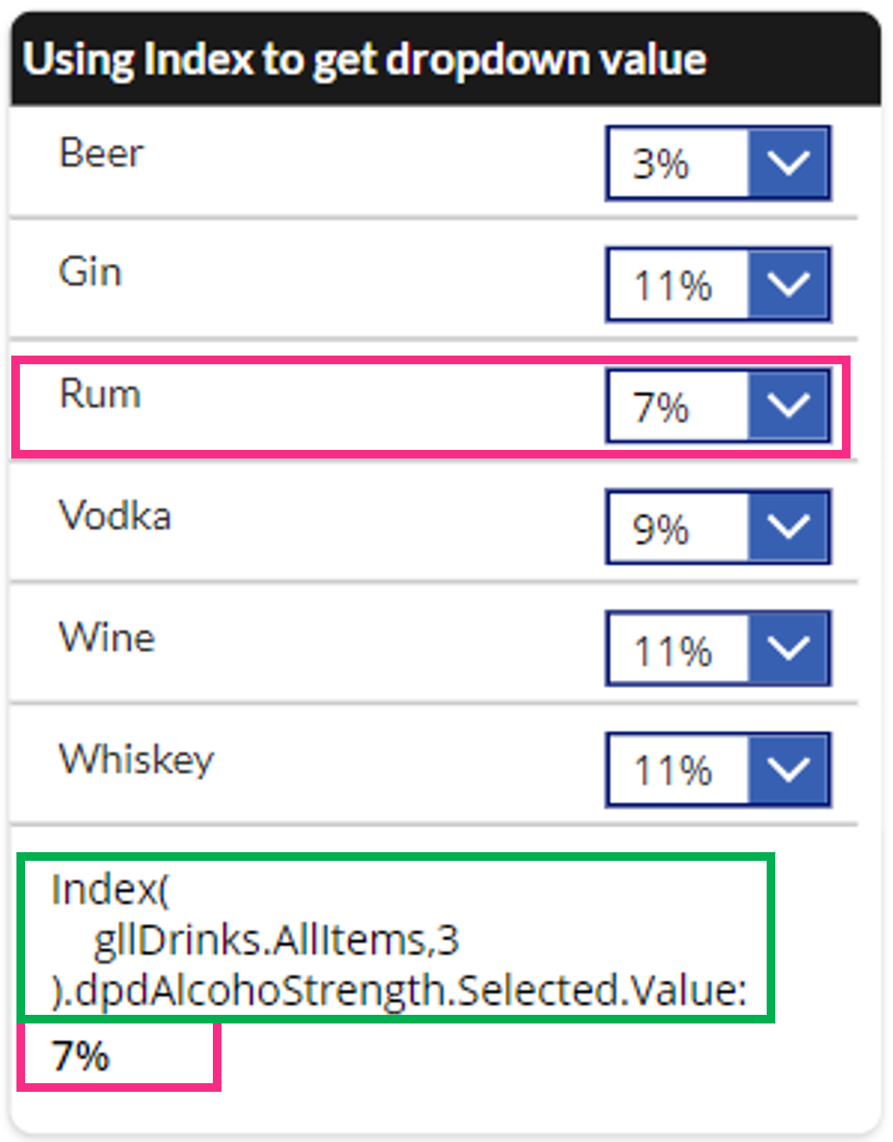Click the 11% value in Gin row
Viewport: 893px width, 1142px height.
672,285
